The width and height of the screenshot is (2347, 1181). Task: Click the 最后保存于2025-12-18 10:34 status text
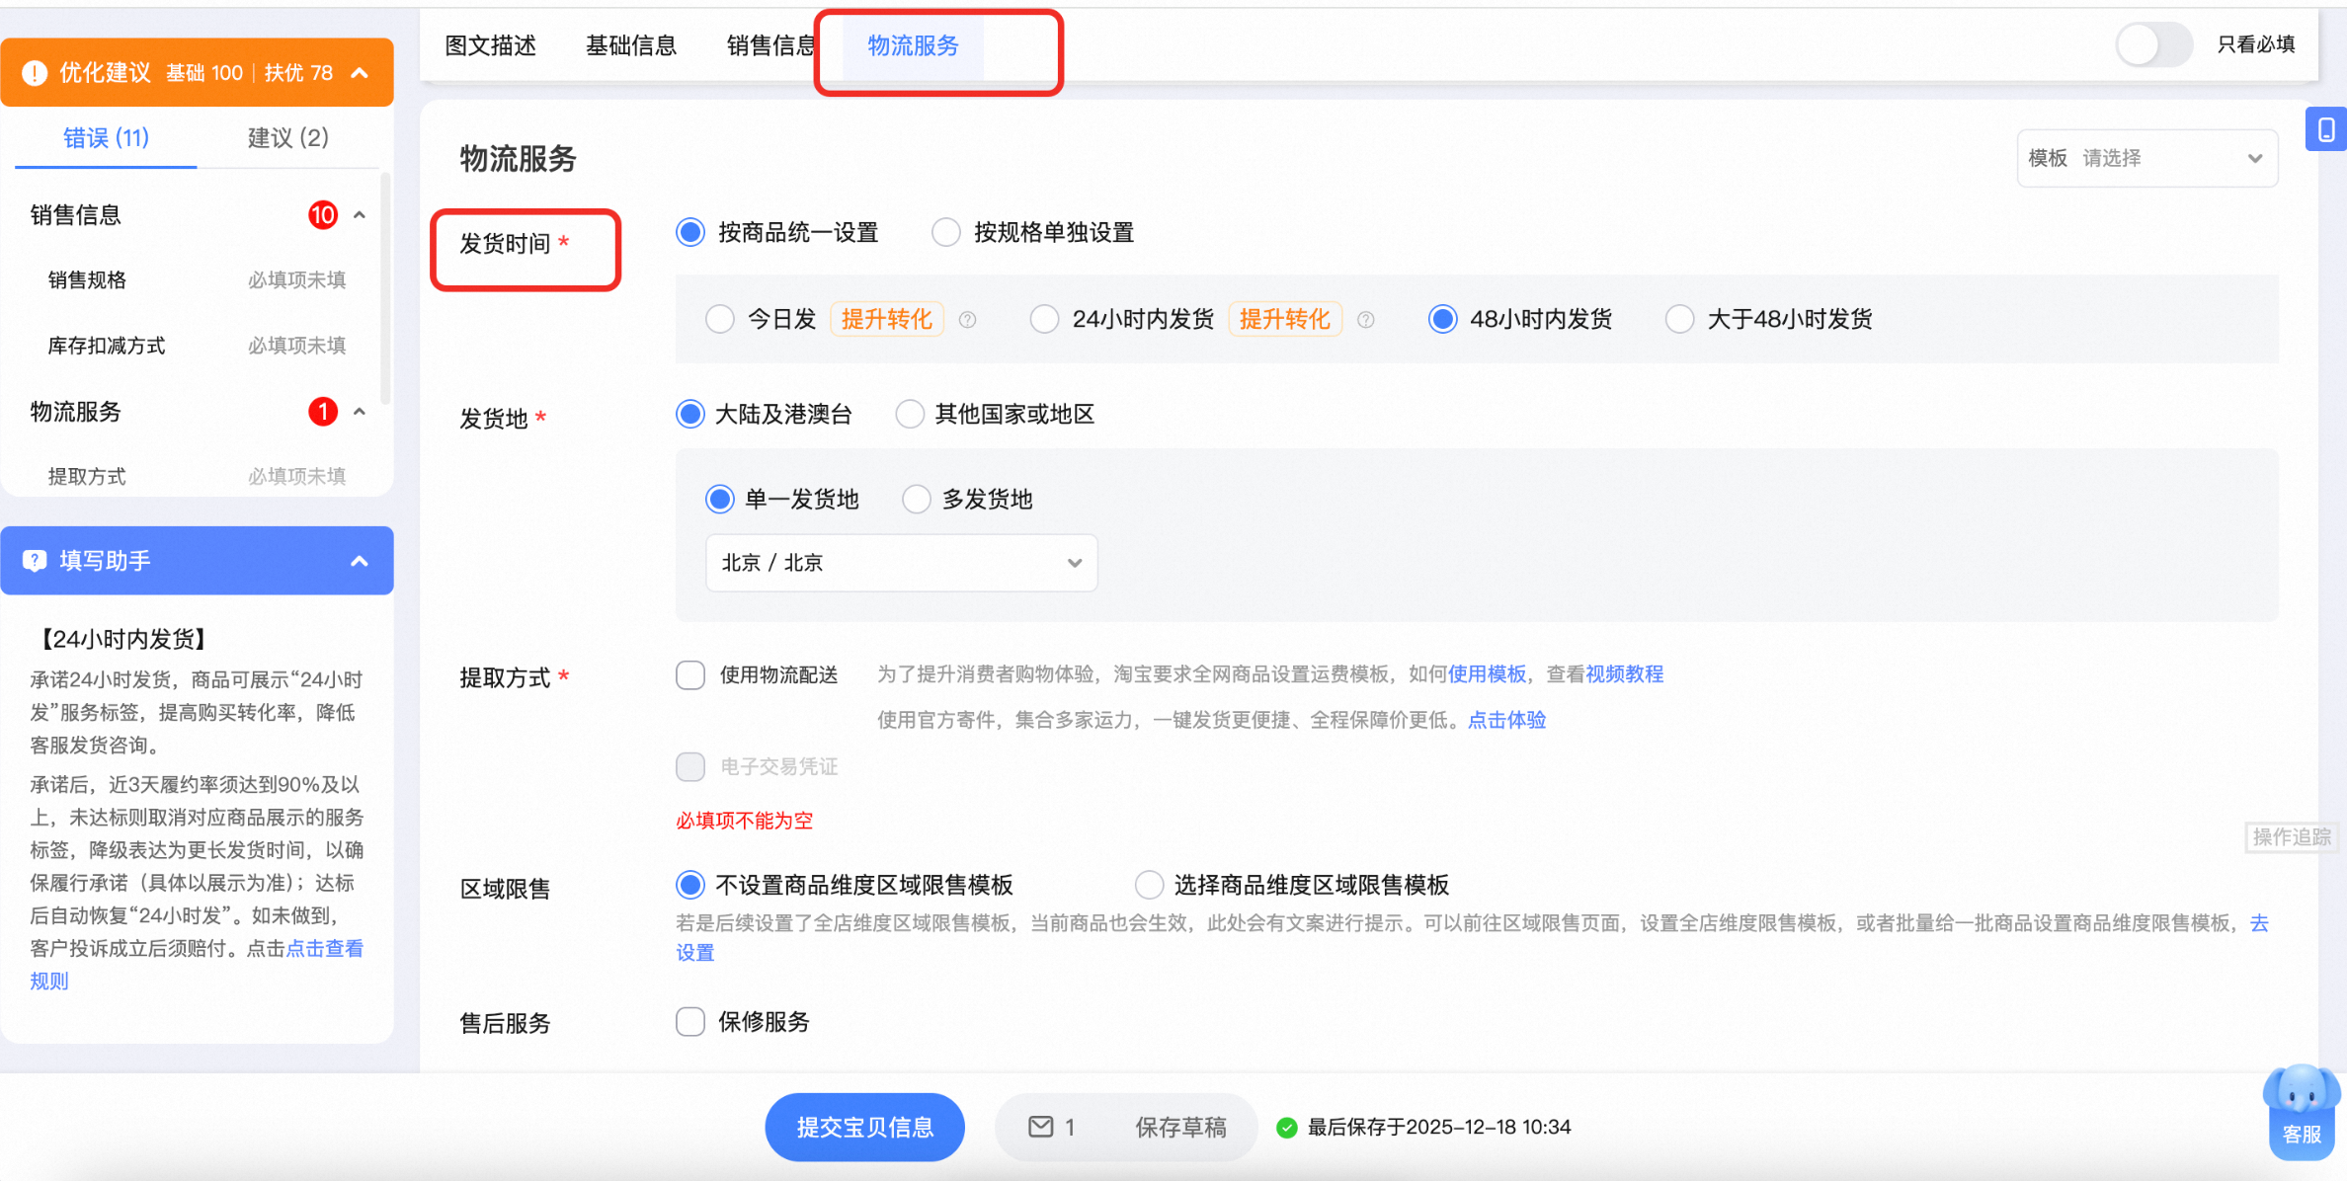coord(1439,1127)
